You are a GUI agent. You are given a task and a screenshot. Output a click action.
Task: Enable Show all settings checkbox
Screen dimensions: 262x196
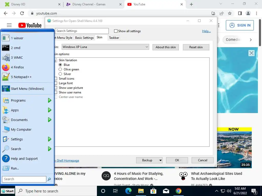(x=116, y=31)
